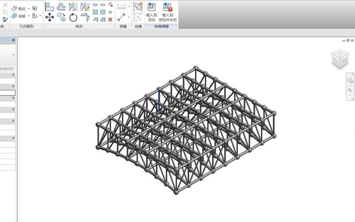Close the properties palette with X
355x222 pixels.
tap(13, 40)
